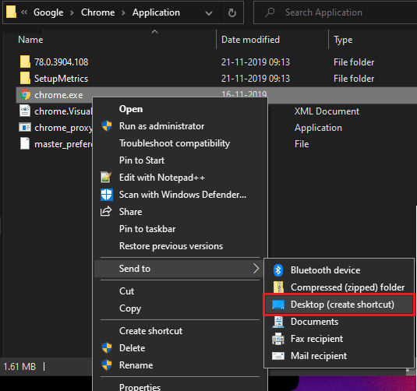The width and height of the screenshot is (417, 391).
Task: Click the Documents icon in submenu
Action: pos(278,322)
